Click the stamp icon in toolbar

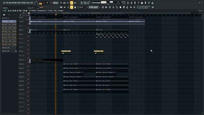(75, 7)
